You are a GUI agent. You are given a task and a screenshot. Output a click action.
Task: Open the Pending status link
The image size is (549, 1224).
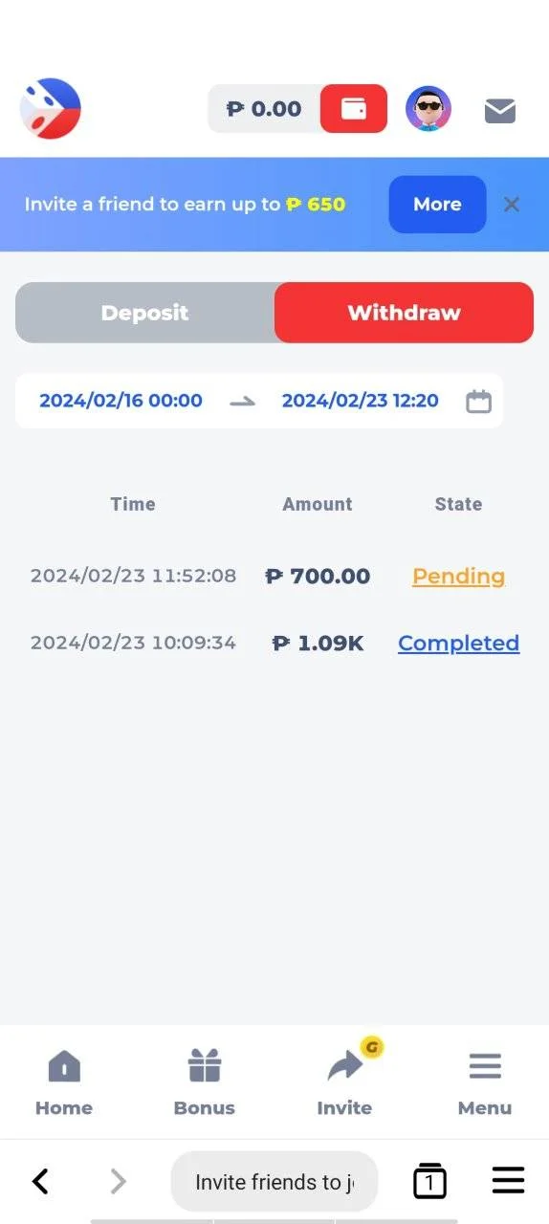click(458, 577)
